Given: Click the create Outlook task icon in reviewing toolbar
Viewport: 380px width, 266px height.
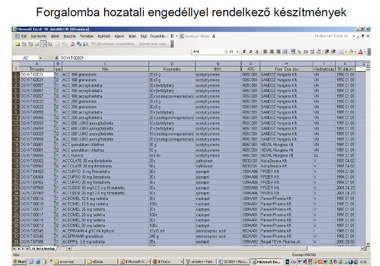Looking at the screenshot, I should point(72,44).
